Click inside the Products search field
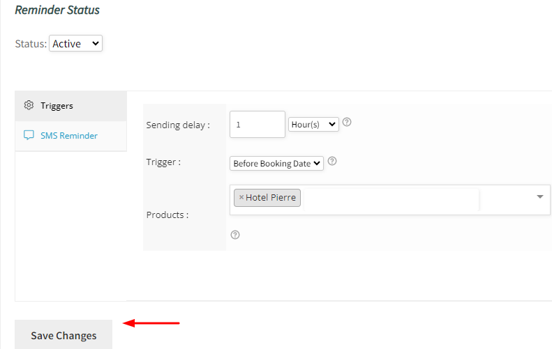552x349 pixels. click(391, 199)
